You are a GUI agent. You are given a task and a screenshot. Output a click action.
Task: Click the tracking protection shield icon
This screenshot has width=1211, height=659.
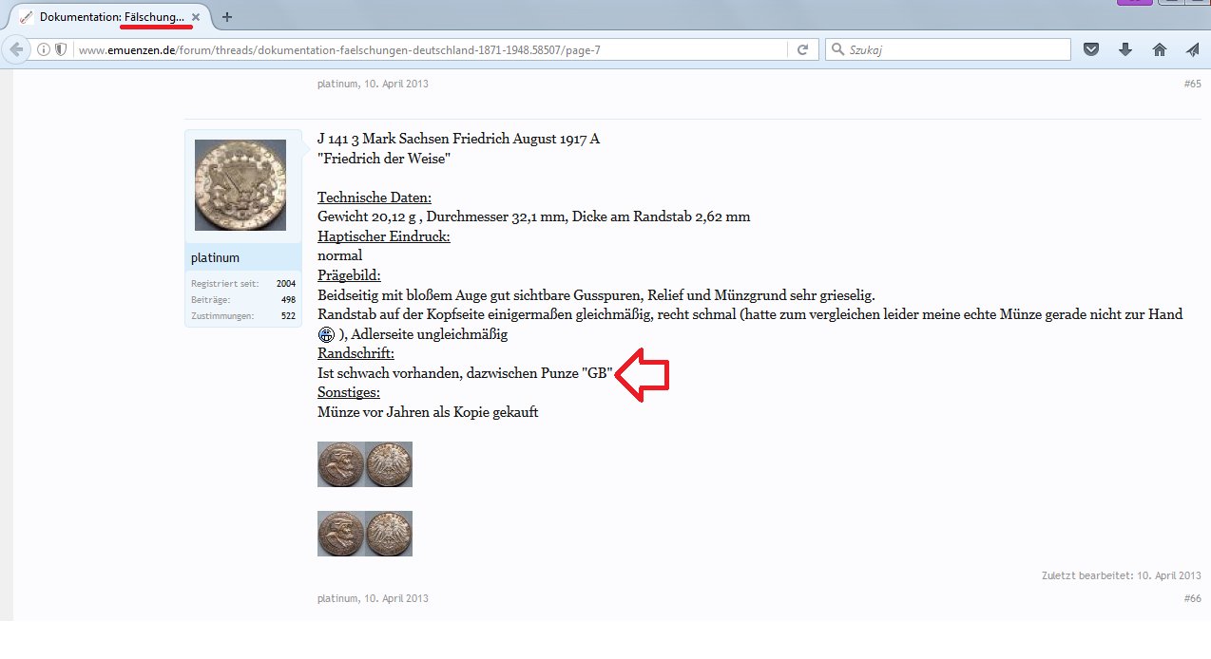click(x=61, y=49)
